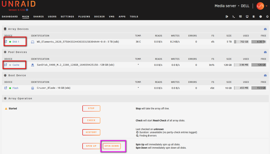This screenshot has height=154, width=270.
Task: Click the Cruzer_Blade flash drive icon
Action: pos(33,88)
